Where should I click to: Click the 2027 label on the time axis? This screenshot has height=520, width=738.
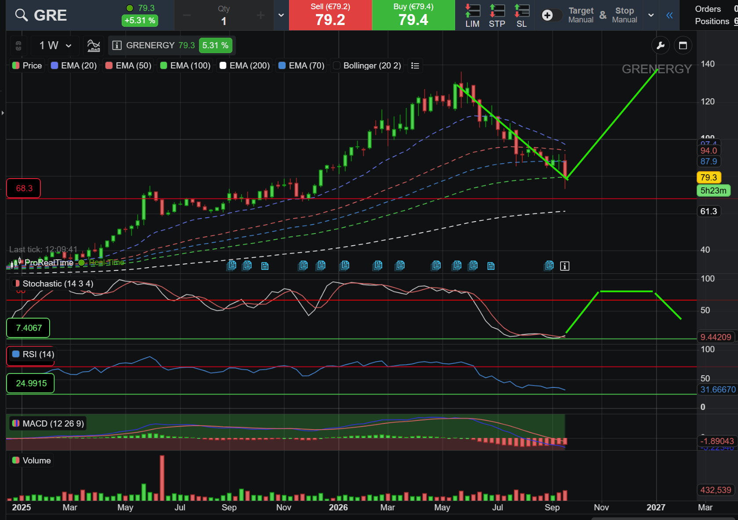click(656, 508)
